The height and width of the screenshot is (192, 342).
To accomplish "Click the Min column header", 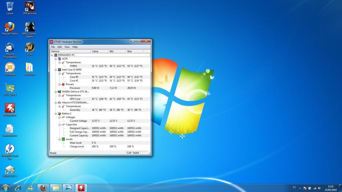I will 117,51.
